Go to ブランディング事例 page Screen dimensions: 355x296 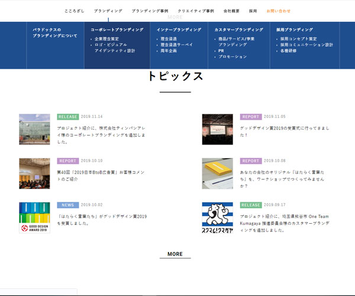[x=150, y=11]
